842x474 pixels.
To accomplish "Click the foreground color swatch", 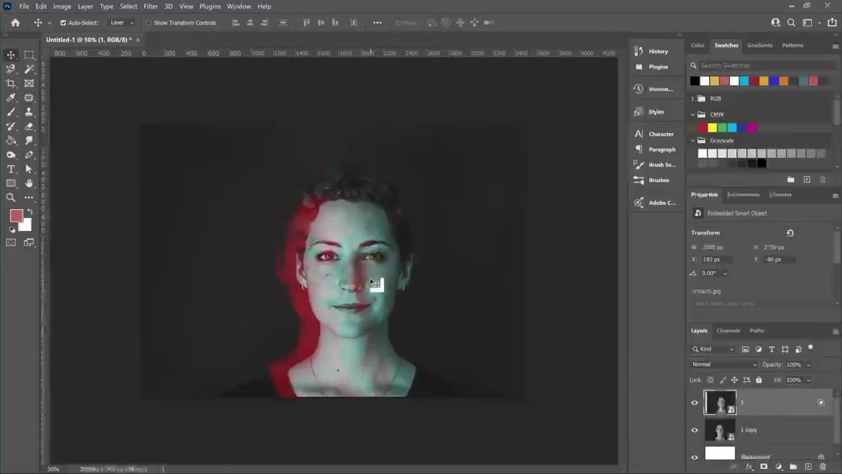I will pos(15,215).
